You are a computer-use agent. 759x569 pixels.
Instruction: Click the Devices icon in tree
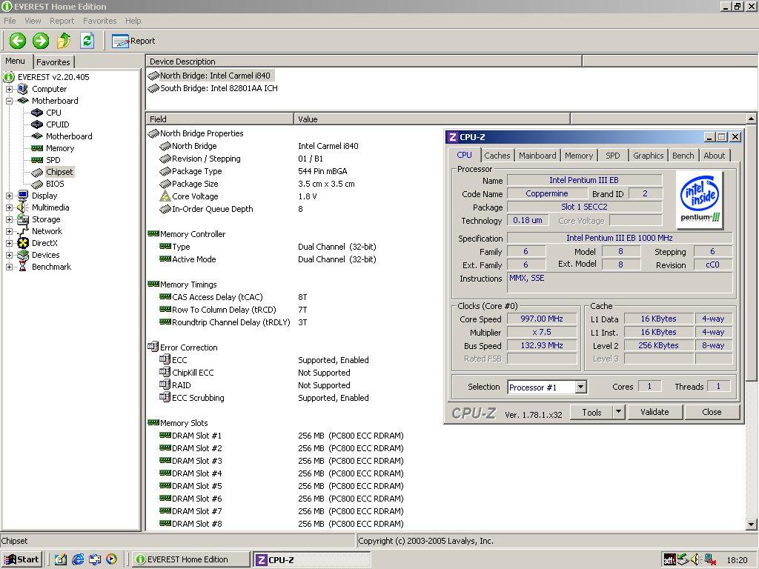23,255
